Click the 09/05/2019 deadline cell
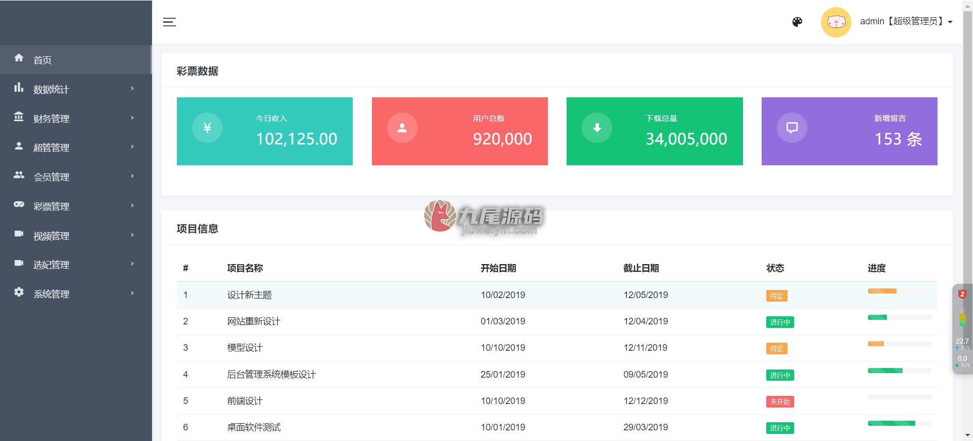Viewport: 973px width, 441px height. coord(646,375)
